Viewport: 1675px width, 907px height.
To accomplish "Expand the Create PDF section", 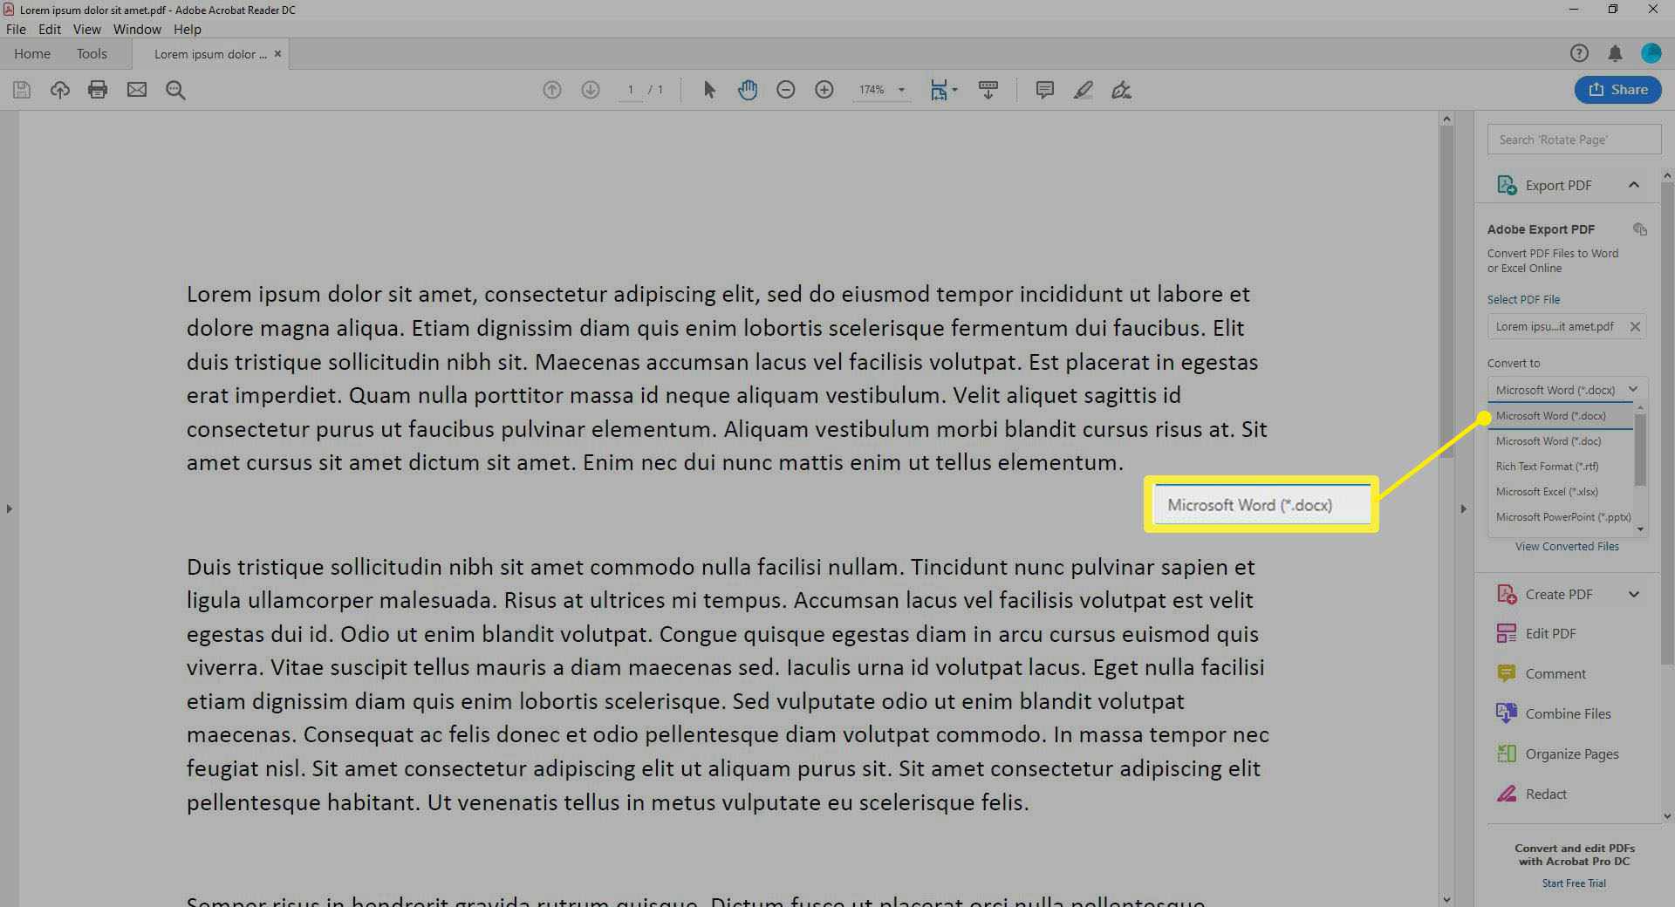I will point(1634,595).
